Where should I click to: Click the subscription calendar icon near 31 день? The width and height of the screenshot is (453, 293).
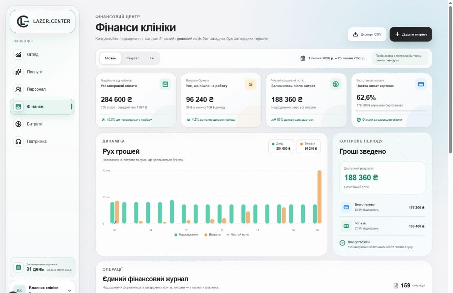(18, 267)
